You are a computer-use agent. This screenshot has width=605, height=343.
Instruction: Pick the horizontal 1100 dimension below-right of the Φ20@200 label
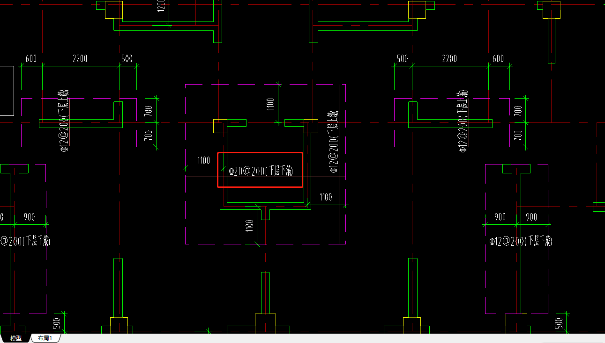tap(326, 197)
